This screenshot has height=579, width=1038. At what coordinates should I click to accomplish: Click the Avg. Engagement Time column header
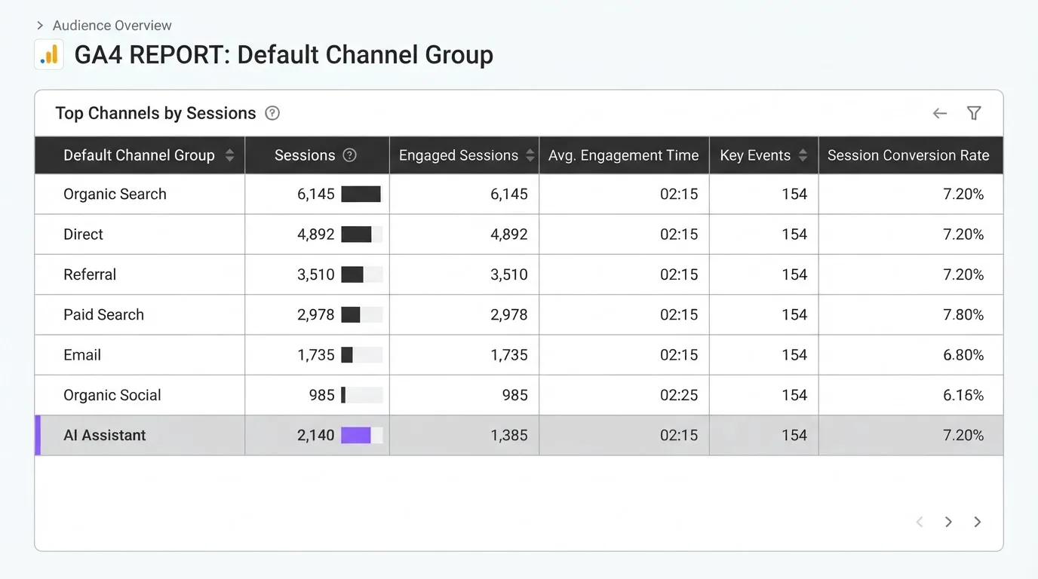[x=624, y=155]
